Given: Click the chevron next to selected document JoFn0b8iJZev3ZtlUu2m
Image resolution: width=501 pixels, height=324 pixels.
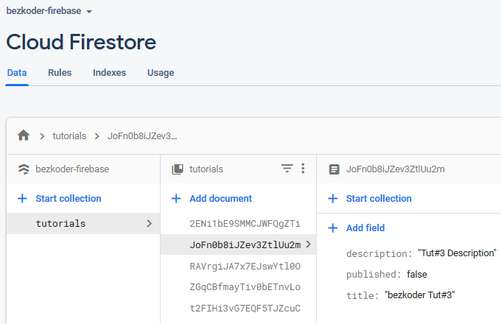Looking at the screenshot, I should 308,244.
